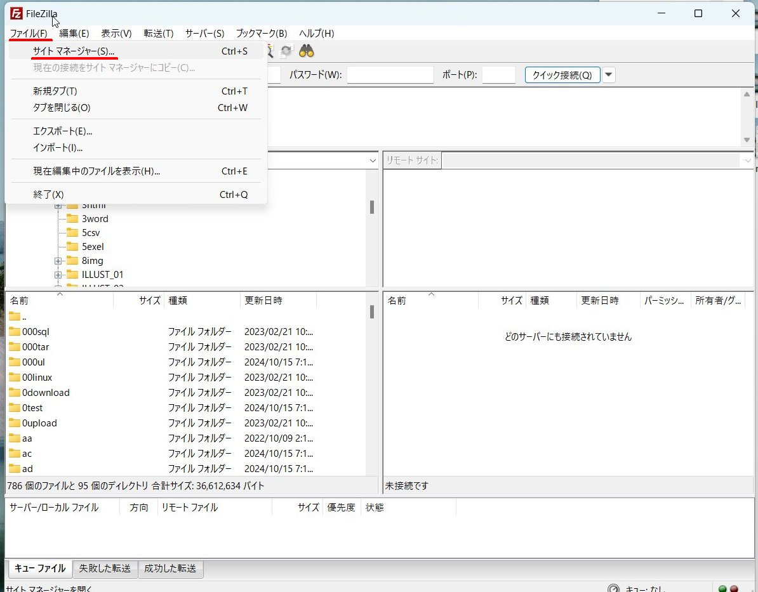Toggle the synchronized browsing toolbar icon

286,51
